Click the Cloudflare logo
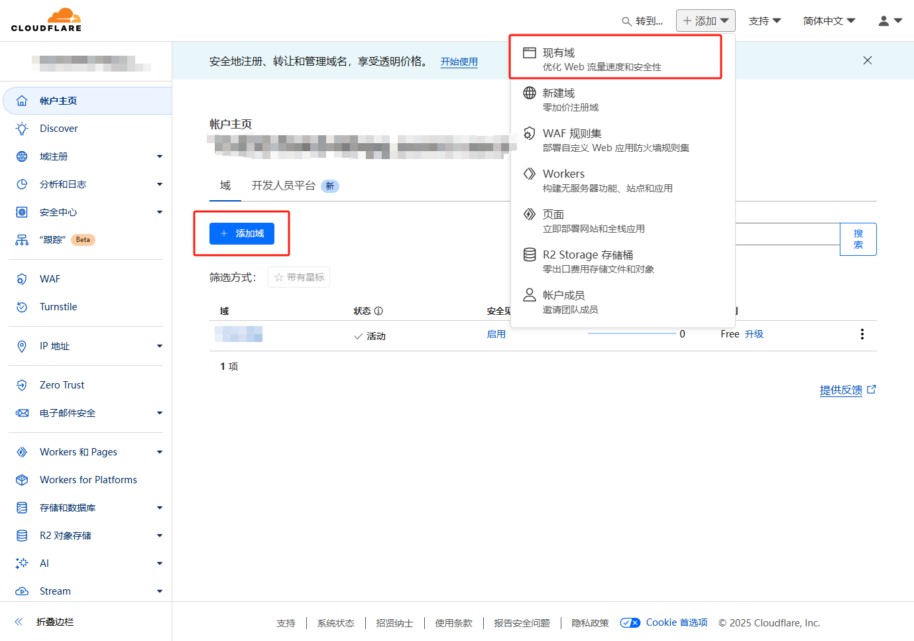 (46, 20)
